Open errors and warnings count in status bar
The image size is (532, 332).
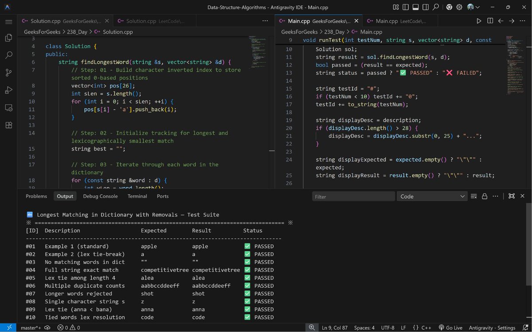(69, 328)
